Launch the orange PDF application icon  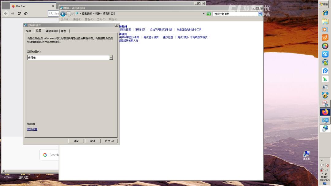(325, 38)
